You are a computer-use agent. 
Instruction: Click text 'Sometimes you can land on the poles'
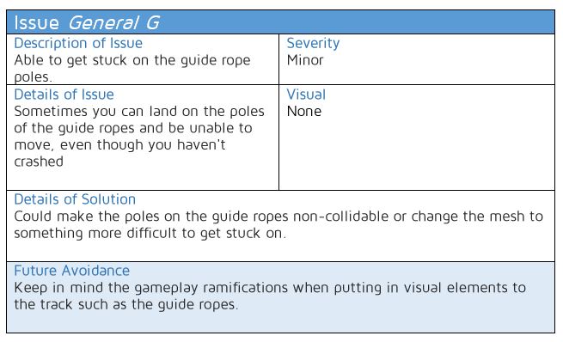tap(139, 112)
